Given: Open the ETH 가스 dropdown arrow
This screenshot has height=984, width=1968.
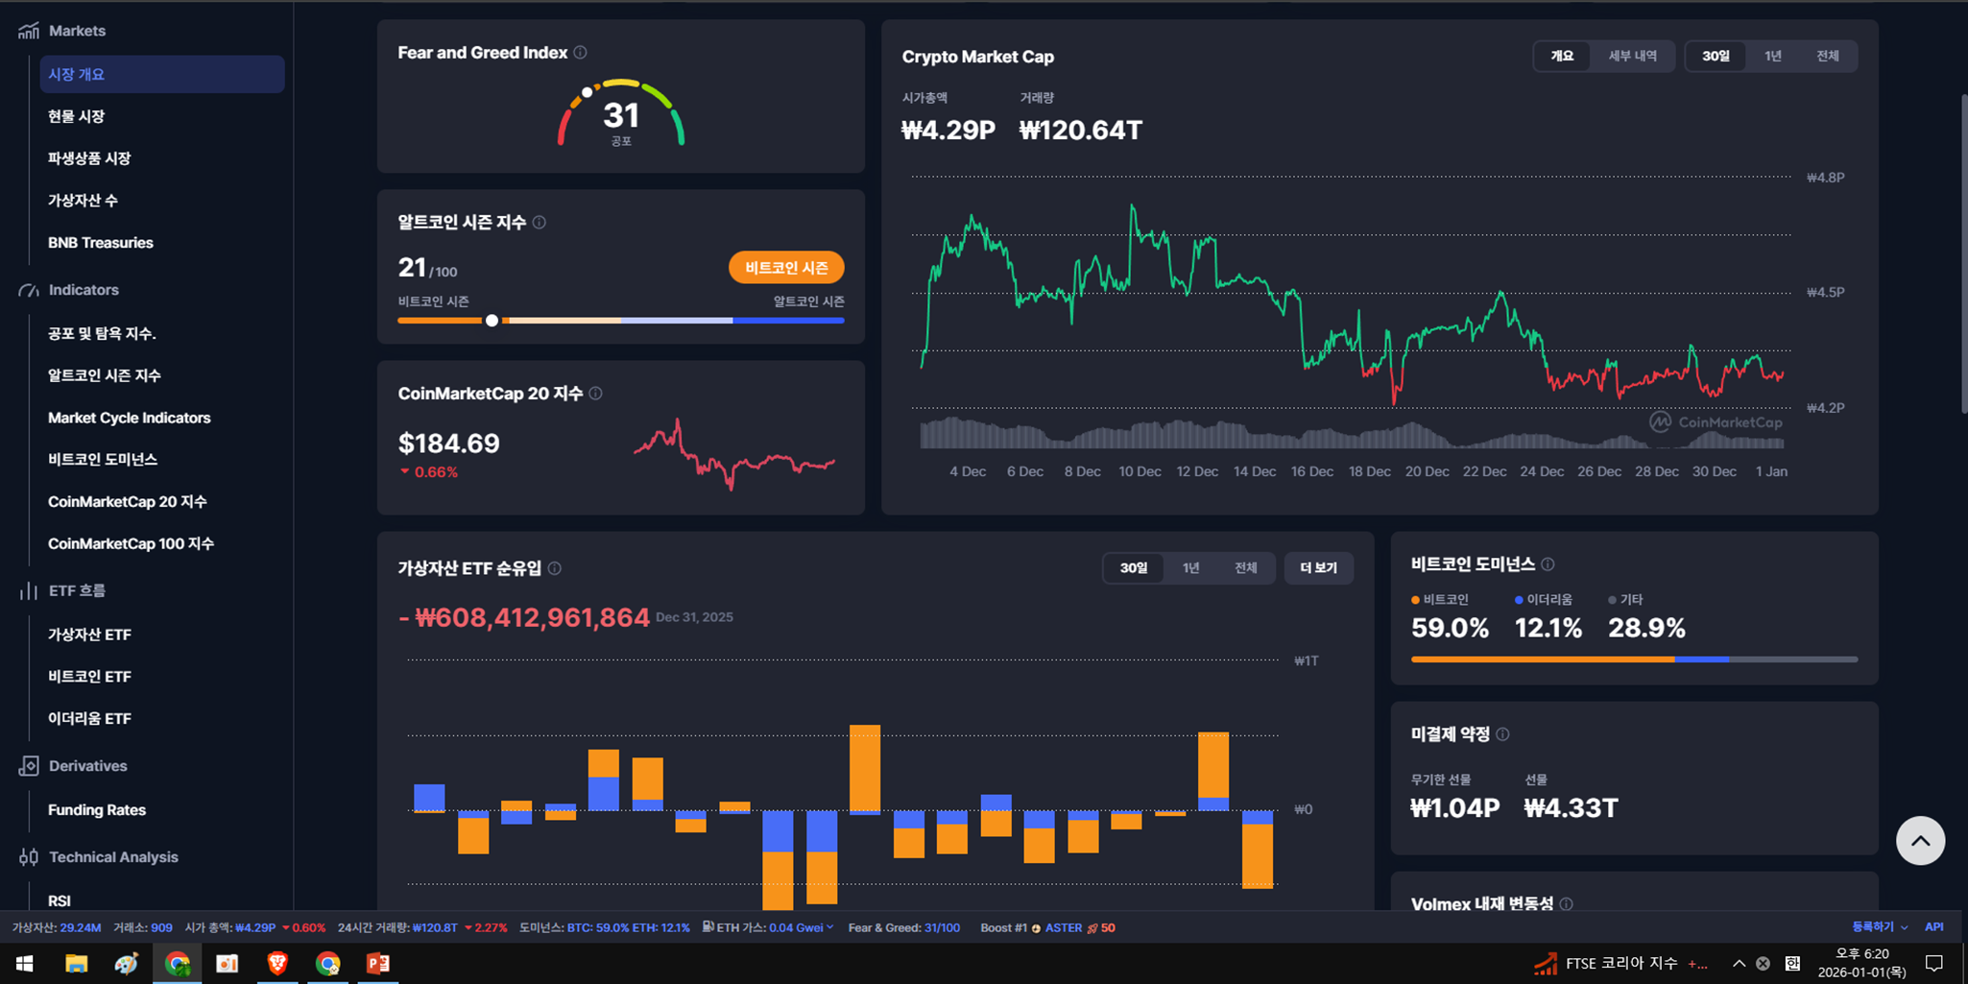Looking at the screenshot, I should [829, 927].
